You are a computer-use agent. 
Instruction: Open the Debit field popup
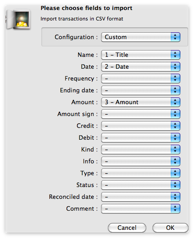(x=141, y=138)
